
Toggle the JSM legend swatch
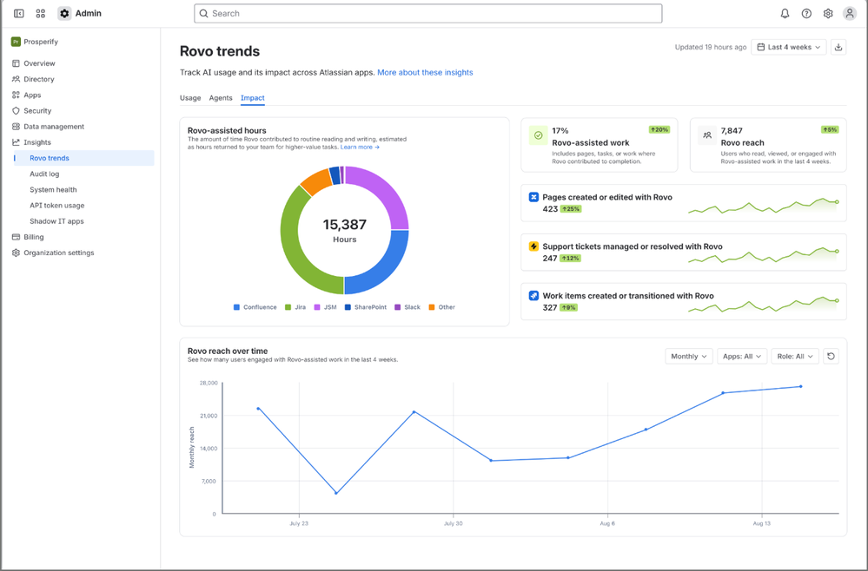tap(317, 307)
